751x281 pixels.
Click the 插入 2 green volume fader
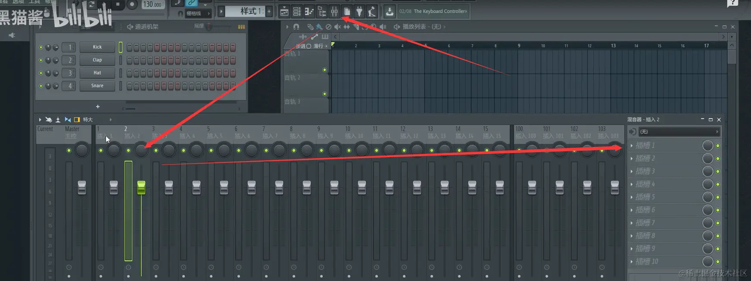pyautogui.click(x=141, y=187)
